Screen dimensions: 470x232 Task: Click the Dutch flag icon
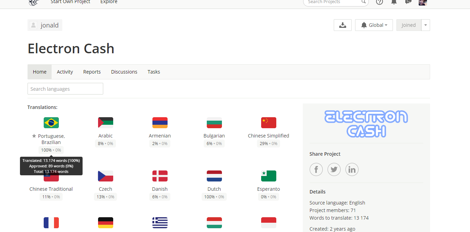pos(214,176)
